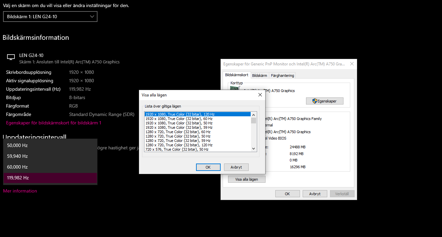442x237 pixels.
Task: Follow the Mer information link
Action: (20, 191)
